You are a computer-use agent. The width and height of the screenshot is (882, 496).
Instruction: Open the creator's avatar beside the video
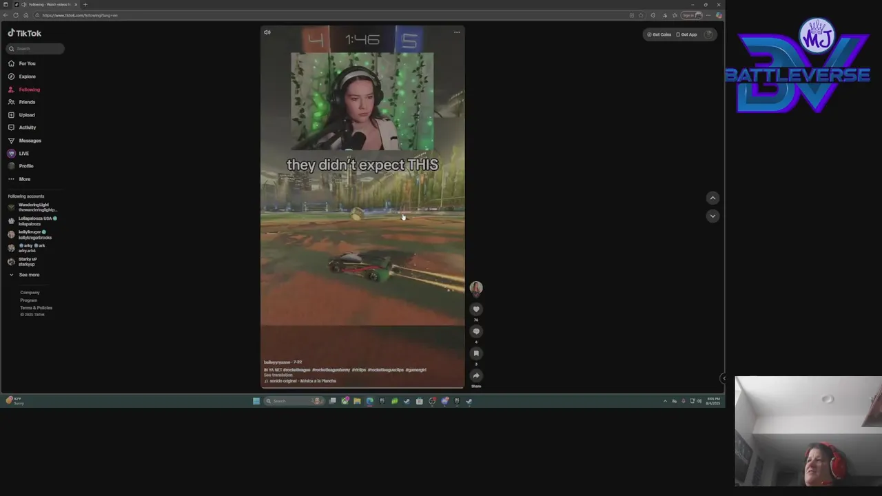click(x=476, y=288)
